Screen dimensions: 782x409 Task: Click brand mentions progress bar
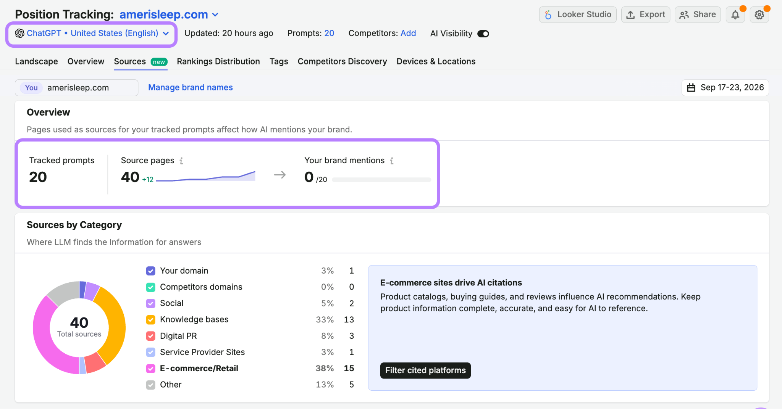click(x=381, y=180)
